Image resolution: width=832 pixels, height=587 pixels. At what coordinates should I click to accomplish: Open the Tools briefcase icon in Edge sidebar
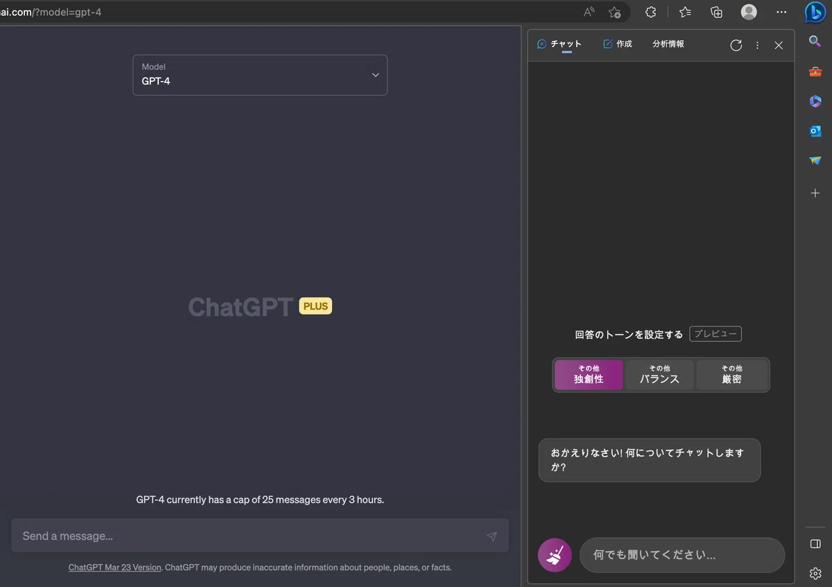click(815, 71)
